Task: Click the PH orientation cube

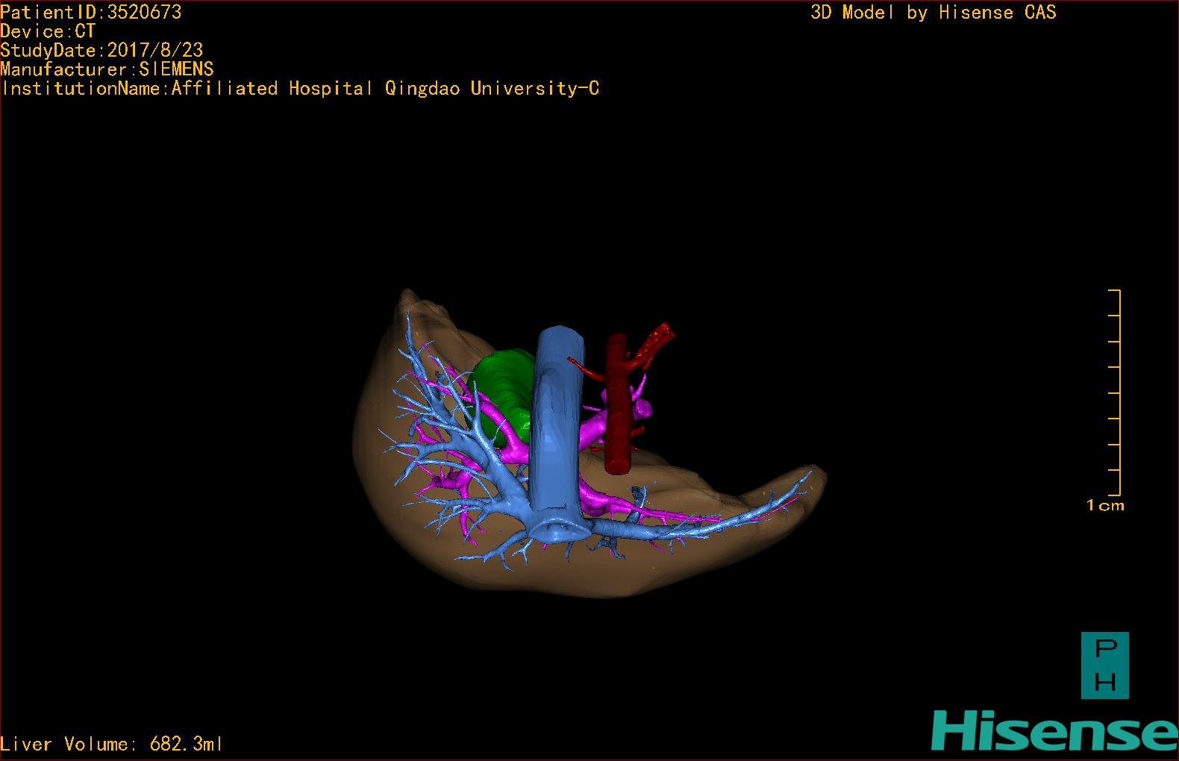Action: 1105,666
